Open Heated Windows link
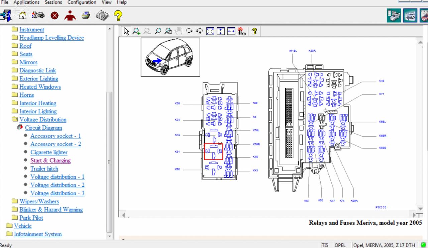Viewport: 428px width, 248px height. click(x=40, y=87)
